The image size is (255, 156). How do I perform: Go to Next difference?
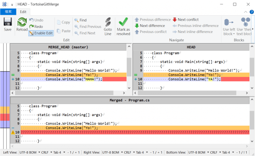(150, 25)
